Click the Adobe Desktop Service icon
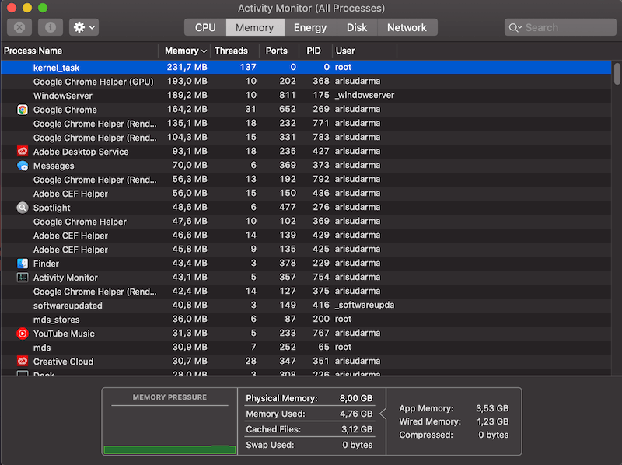The height and width of the screenshot is (465, 622). [23, 151]
